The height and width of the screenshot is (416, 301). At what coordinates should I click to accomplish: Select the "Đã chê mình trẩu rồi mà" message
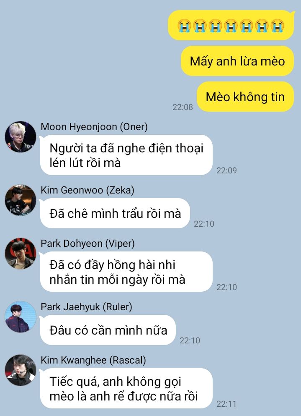[115, 213]
